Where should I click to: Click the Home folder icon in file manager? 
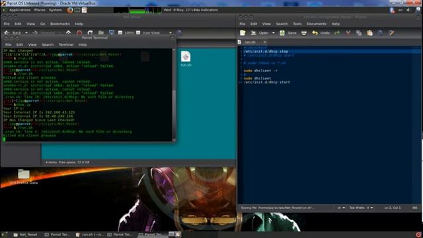click(101, 32)
